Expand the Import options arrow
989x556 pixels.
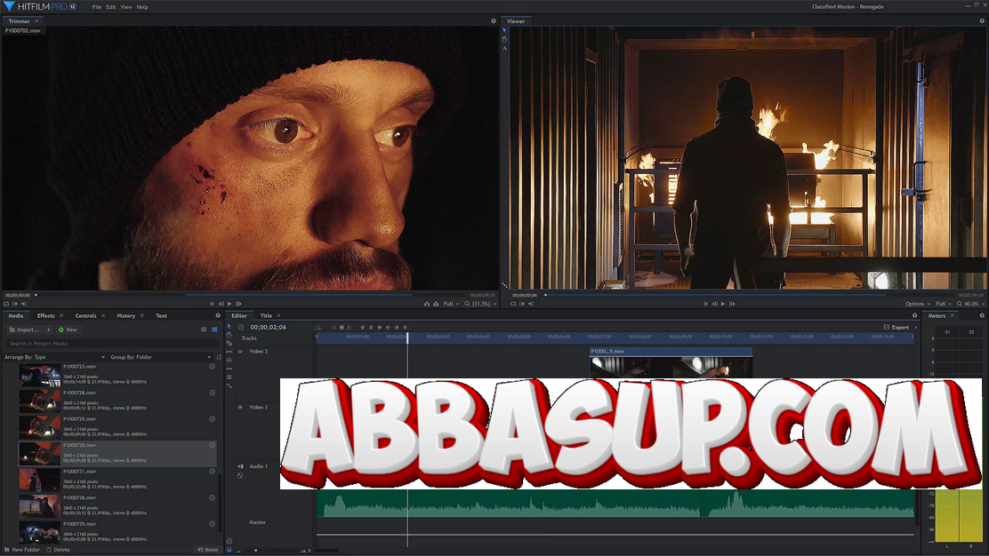(x=48, y=330)
